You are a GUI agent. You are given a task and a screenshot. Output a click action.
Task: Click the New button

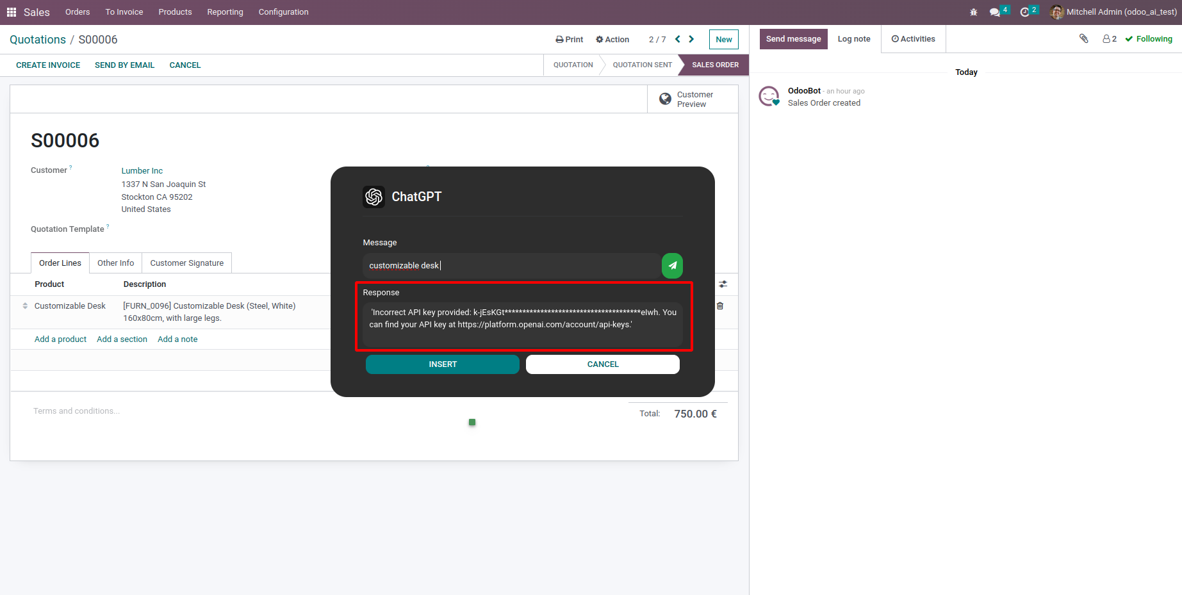[724, 40]
